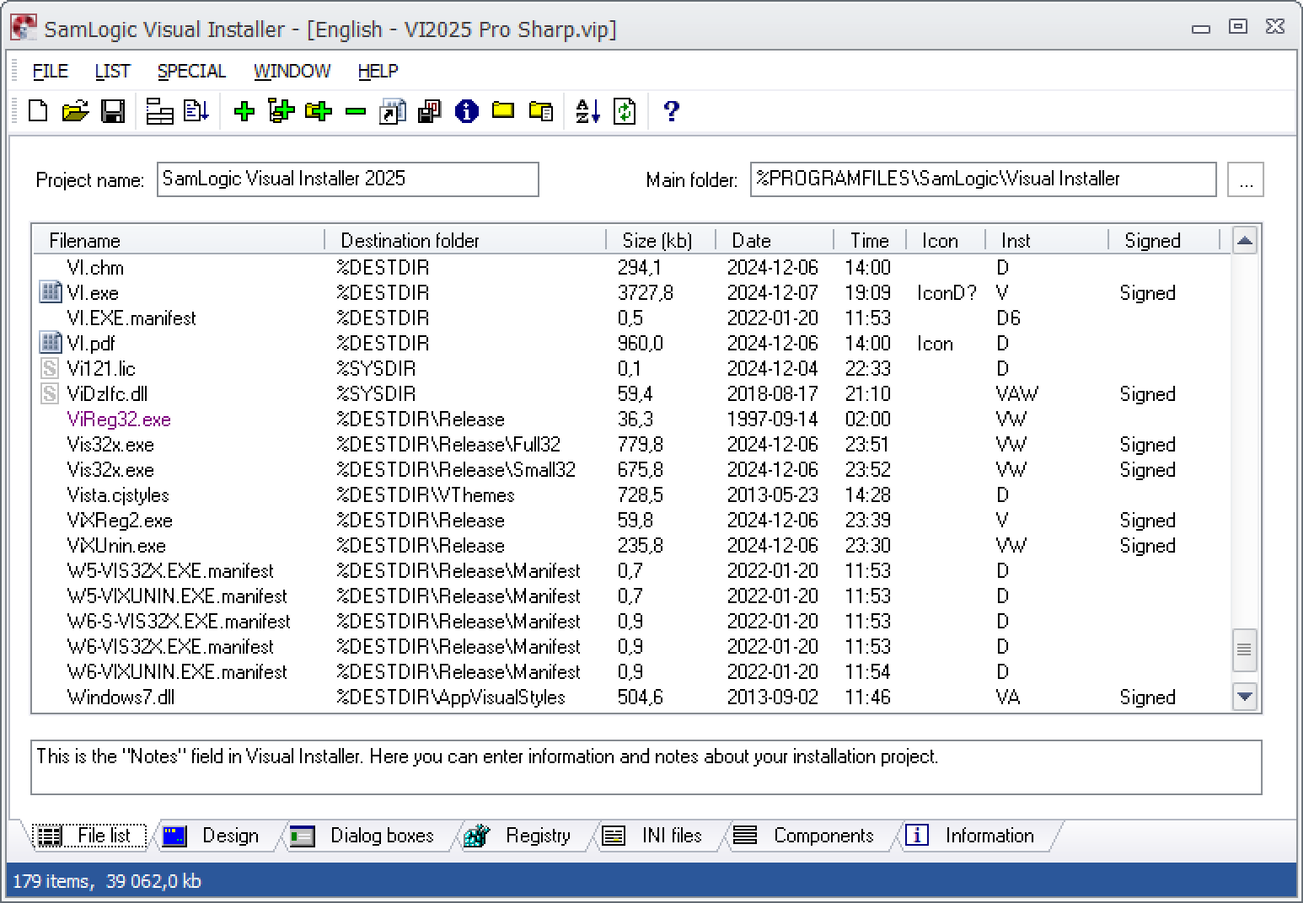Click the yellow folder with green plus icon

(319, 111)
